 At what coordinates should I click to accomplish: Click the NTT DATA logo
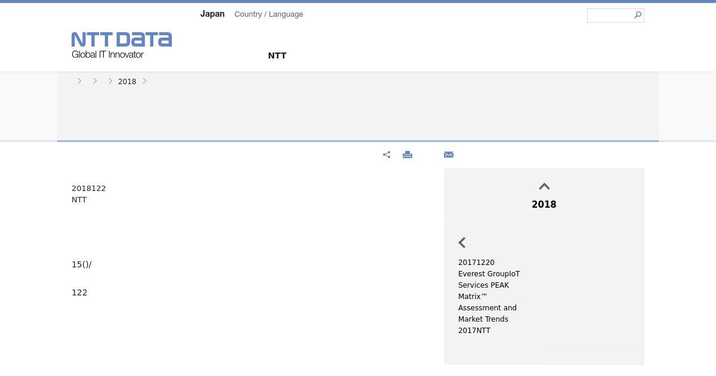[x=122, y=45]
